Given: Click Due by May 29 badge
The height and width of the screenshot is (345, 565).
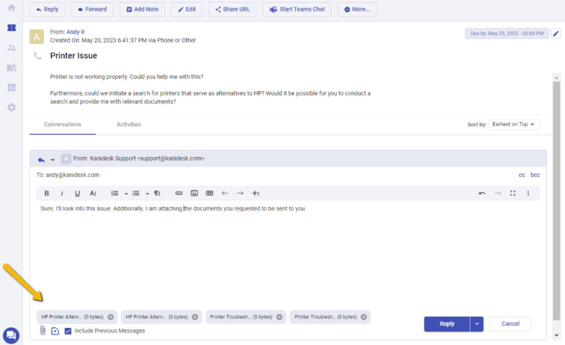Looking at the screenshot, I should 507,34.
